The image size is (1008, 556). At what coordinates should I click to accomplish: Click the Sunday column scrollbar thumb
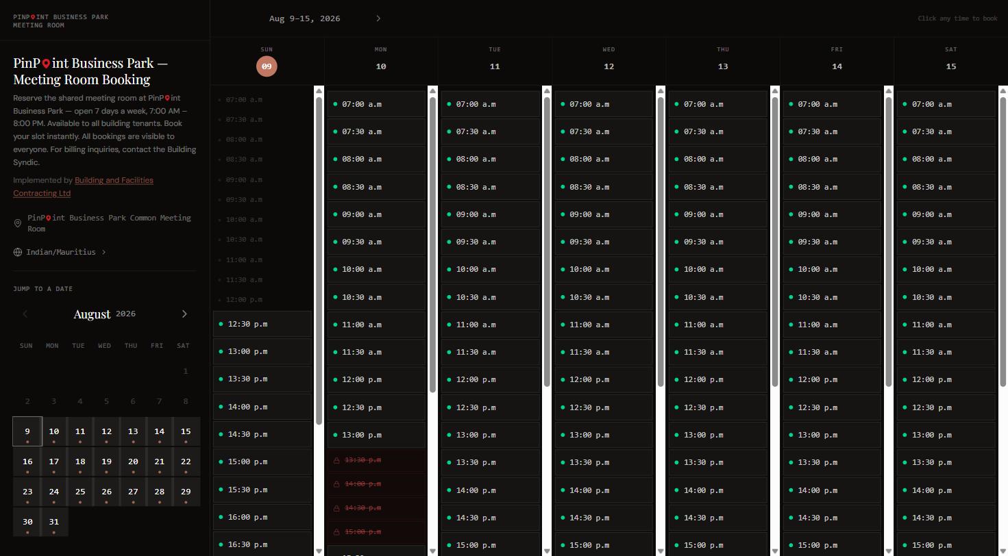(x=319, y=260)
